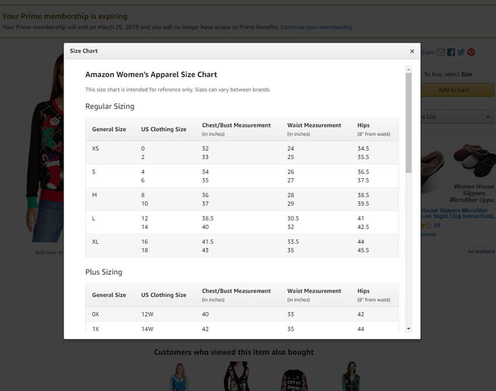
Task: Click Regular Sizing US Clothing Size header
Action: 163,129
